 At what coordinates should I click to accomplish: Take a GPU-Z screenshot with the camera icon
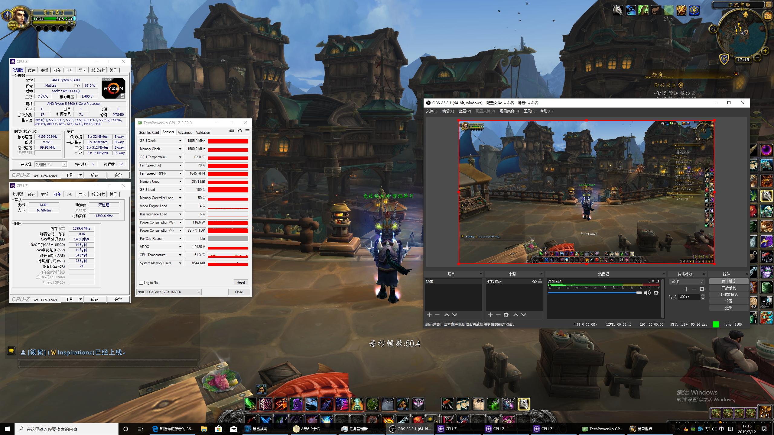tap(232, 131)
